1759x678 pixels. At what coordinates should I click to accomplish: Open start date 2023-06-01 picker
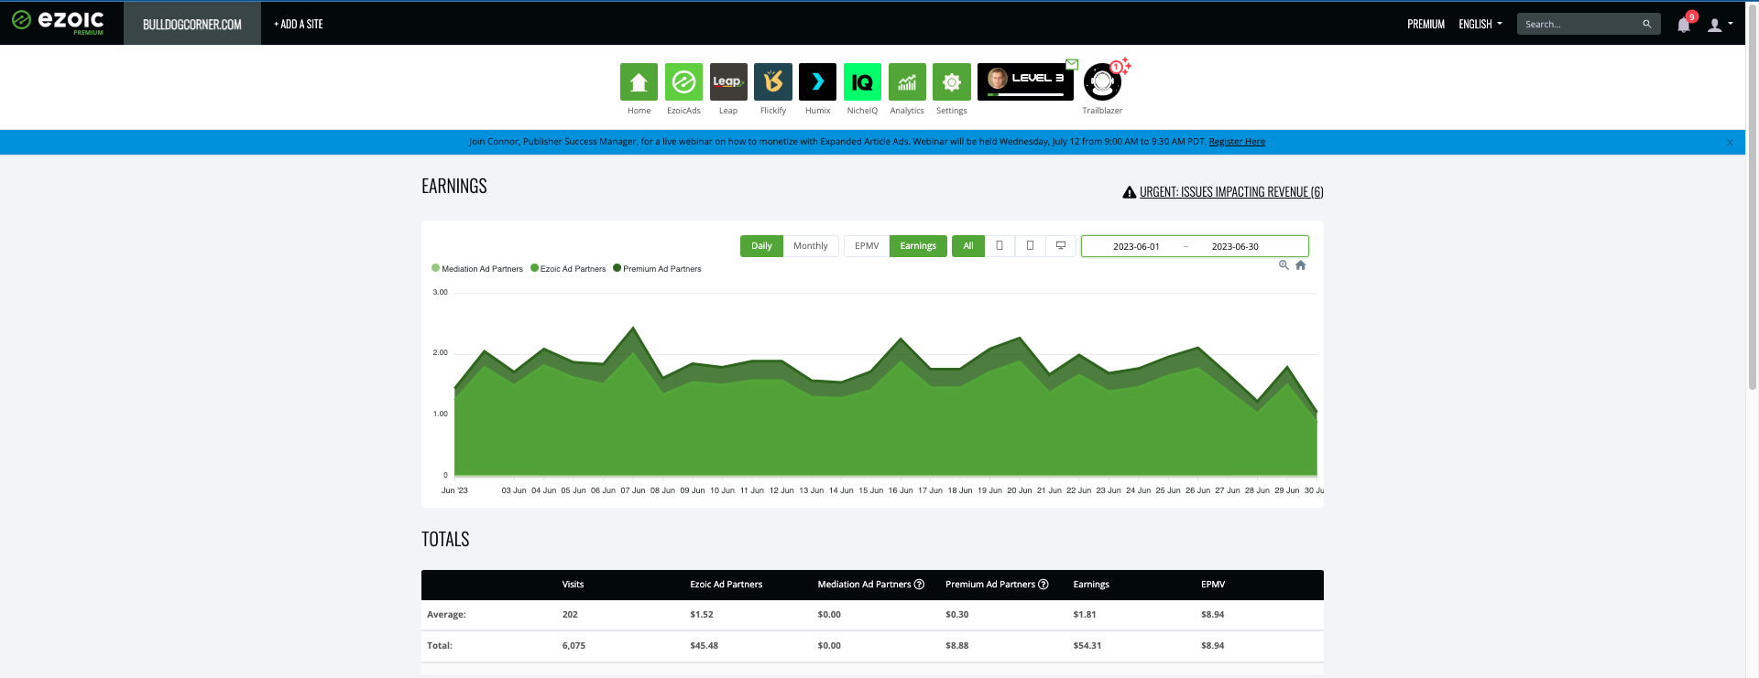click(x=1136, y=247)
